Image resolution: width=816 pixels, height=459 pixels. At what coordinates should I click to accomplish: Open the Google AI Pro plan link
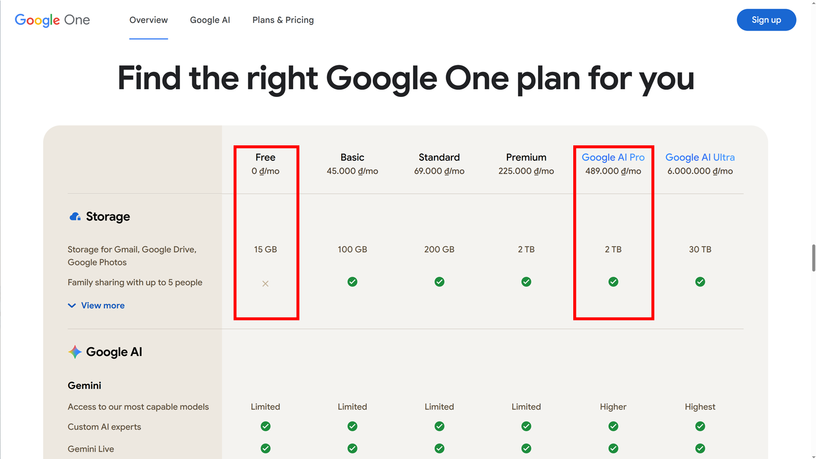tap(613, 158)
